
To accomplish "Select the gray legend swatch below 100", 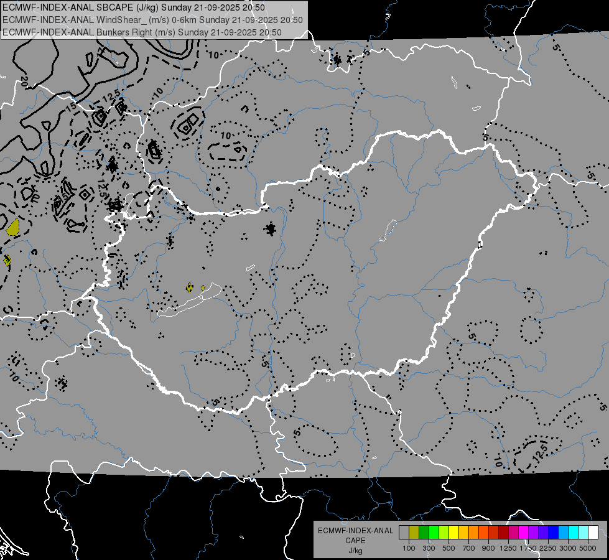I will pos(404,533).
